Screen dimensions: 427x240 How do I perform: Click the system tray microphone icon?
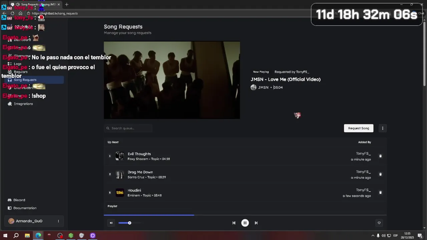378,236
